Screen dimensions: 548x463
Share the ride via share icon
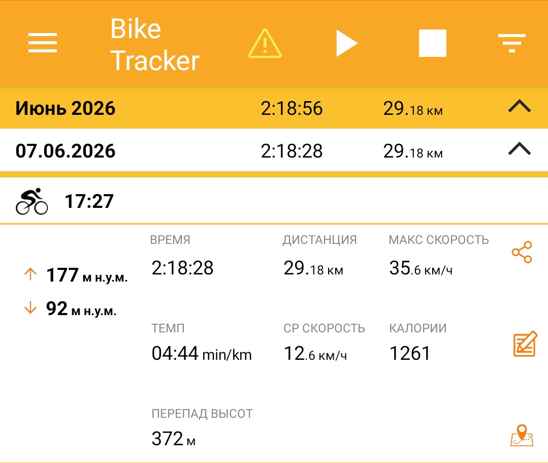(522, 252)
